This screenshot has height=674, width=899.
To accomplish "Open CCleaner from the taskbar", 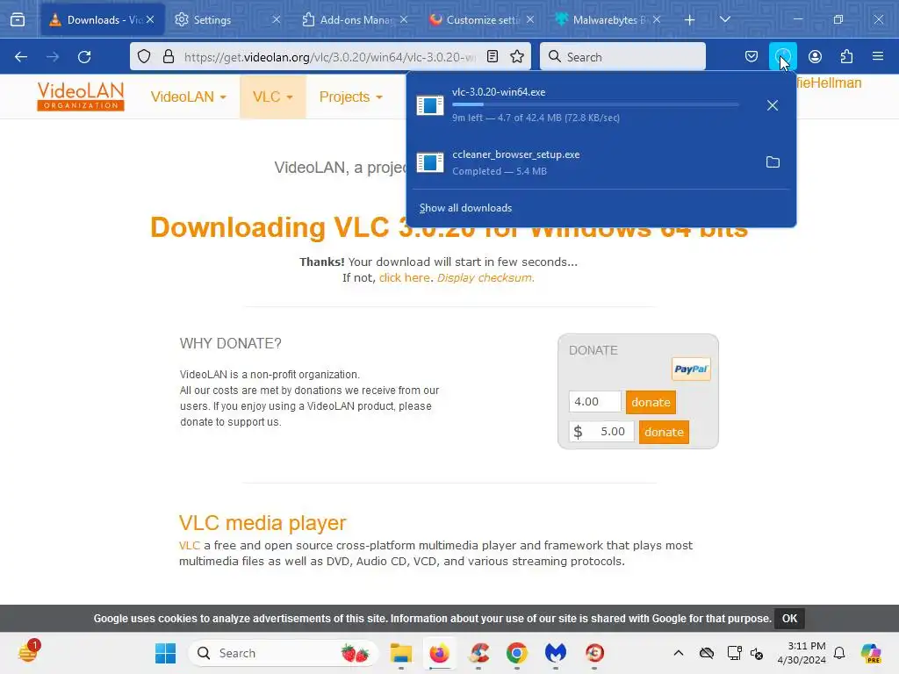I will coord(478,653).
